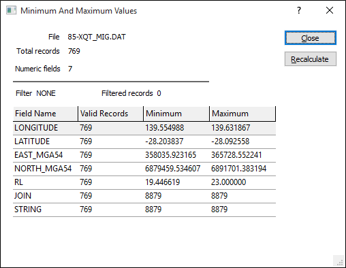The height and width of the screenshot is (268, 346).
Task: Select the RL field row
Action: [x=144, y=182]
